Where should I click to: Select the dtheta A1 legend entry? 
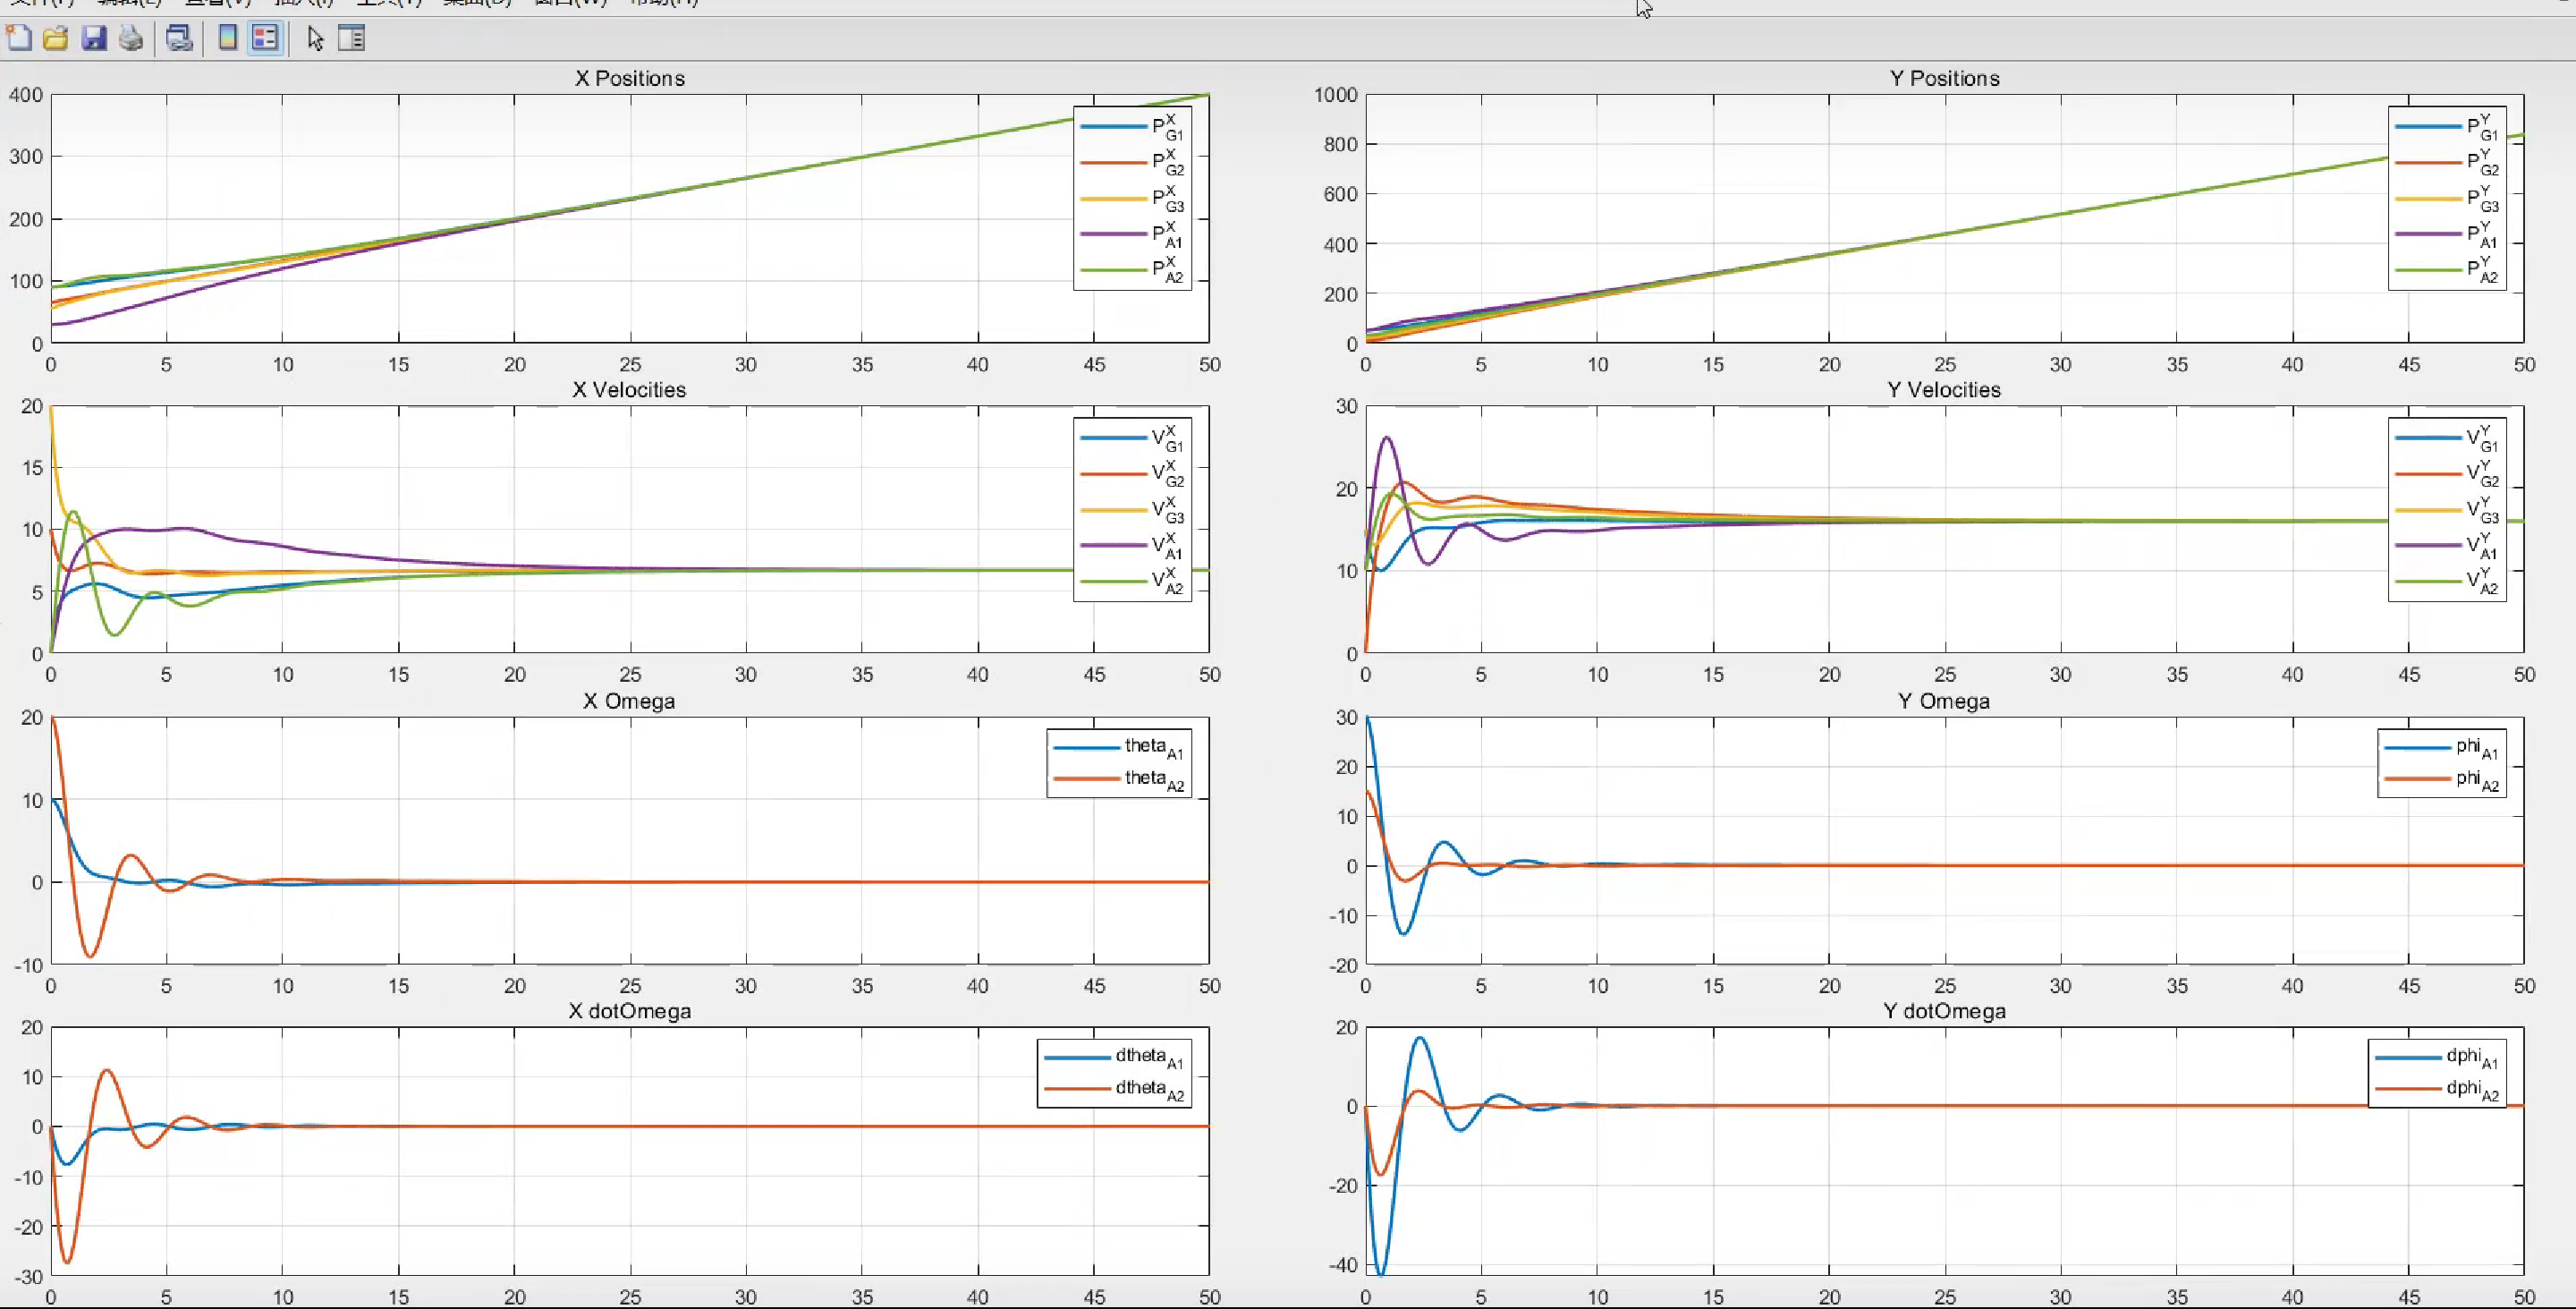(x=1148, y=1057)
